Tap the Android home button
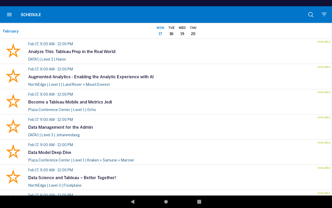 [x=166, y=202]
